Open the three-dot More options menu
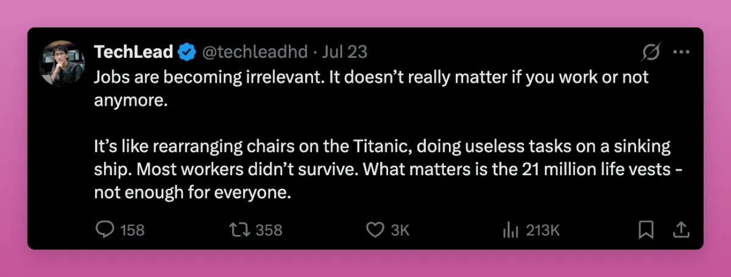731x277 pixels. tap(680, 52)
